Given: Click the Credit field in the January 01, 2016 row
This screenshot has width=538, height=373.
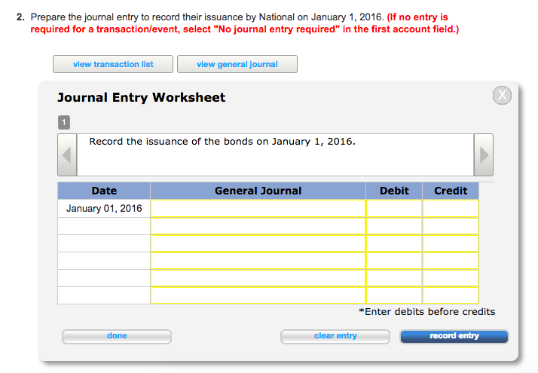Looking at the screenshot, I should pyautogui.click(x=451, y=208).
